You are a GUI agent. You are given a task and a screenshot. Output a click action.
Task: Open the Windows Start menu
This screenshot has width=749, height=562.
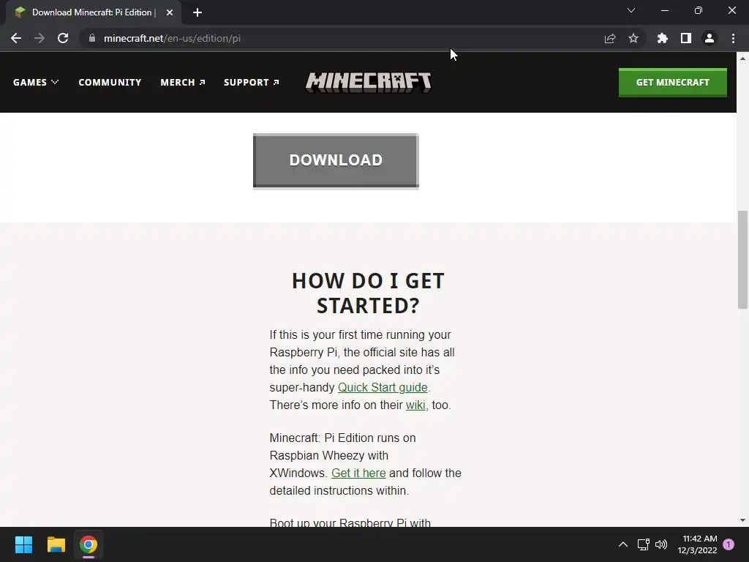pos(23,544)
